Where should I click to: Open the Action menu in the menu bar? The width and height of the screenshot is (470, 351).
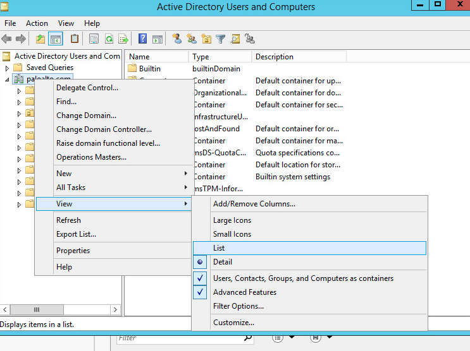point(37,23)
